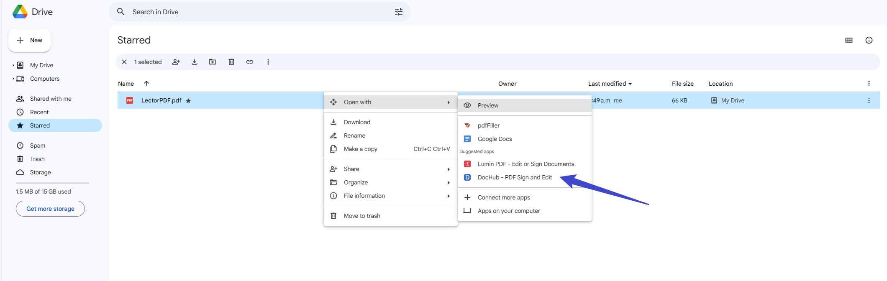Switch to grid layout view

click(849, 40)
